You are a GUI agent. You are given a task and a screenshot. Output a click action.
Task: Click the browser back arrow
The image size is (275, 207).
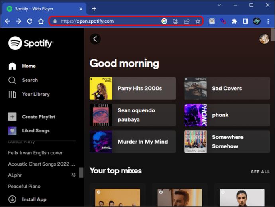pyautogui.click(x=7, y=21)
